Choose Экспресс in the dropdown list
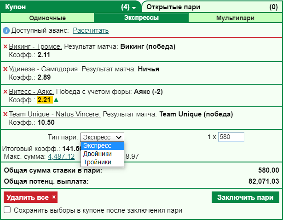Screen dimensions: 283x220 pos(102,145)
